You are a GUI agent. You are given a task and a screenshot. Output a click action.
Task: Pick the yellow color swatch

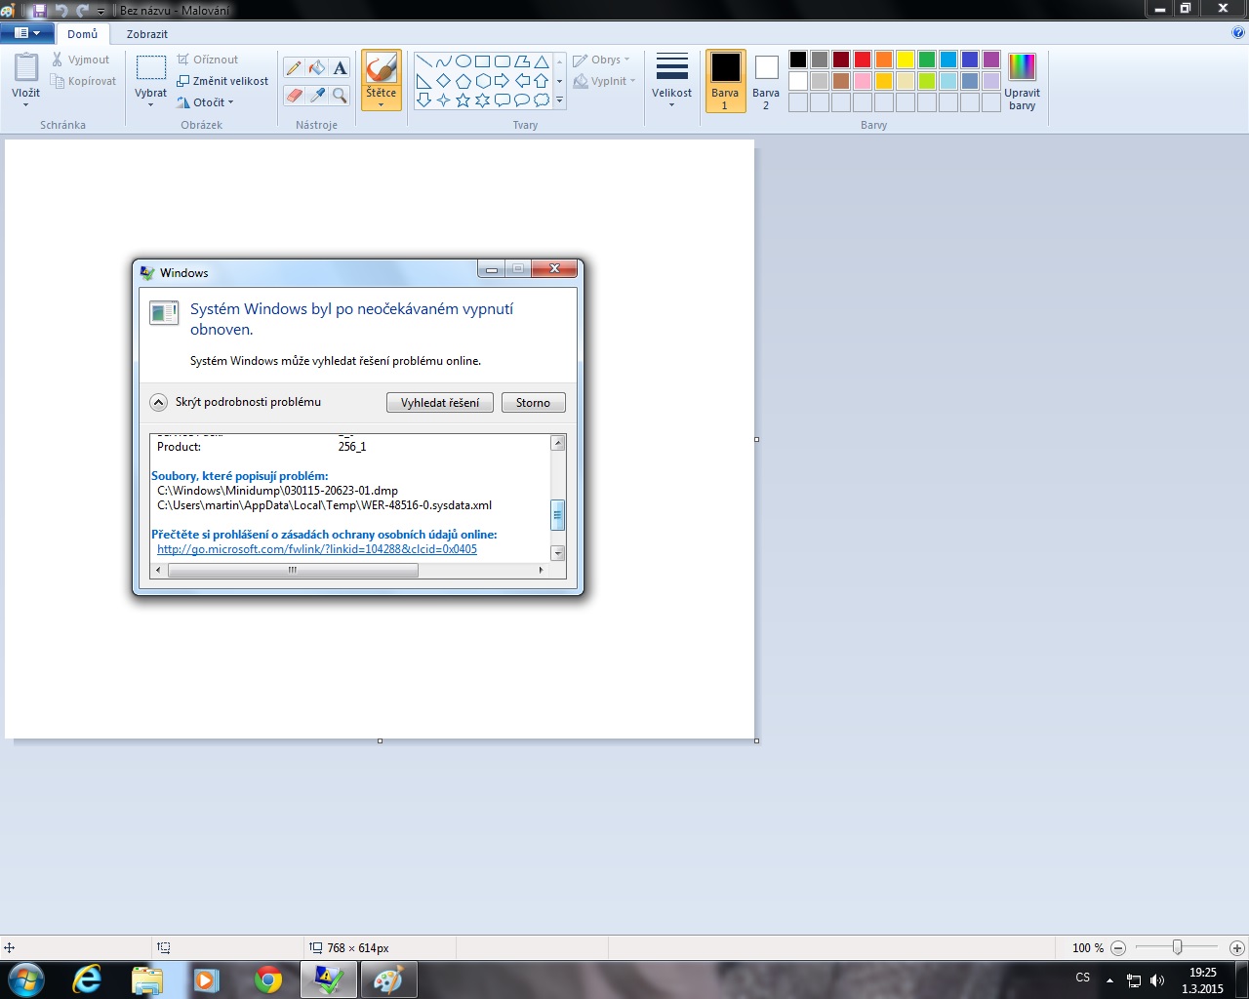point(906,60)
